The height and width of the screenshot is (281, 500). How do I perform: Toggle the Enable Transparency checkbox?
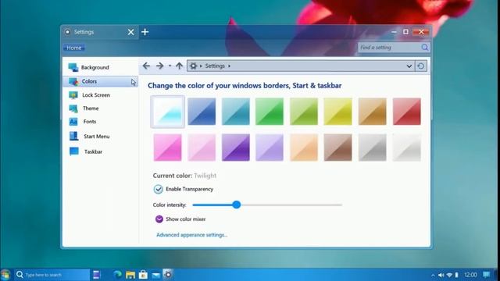(158, 189)
